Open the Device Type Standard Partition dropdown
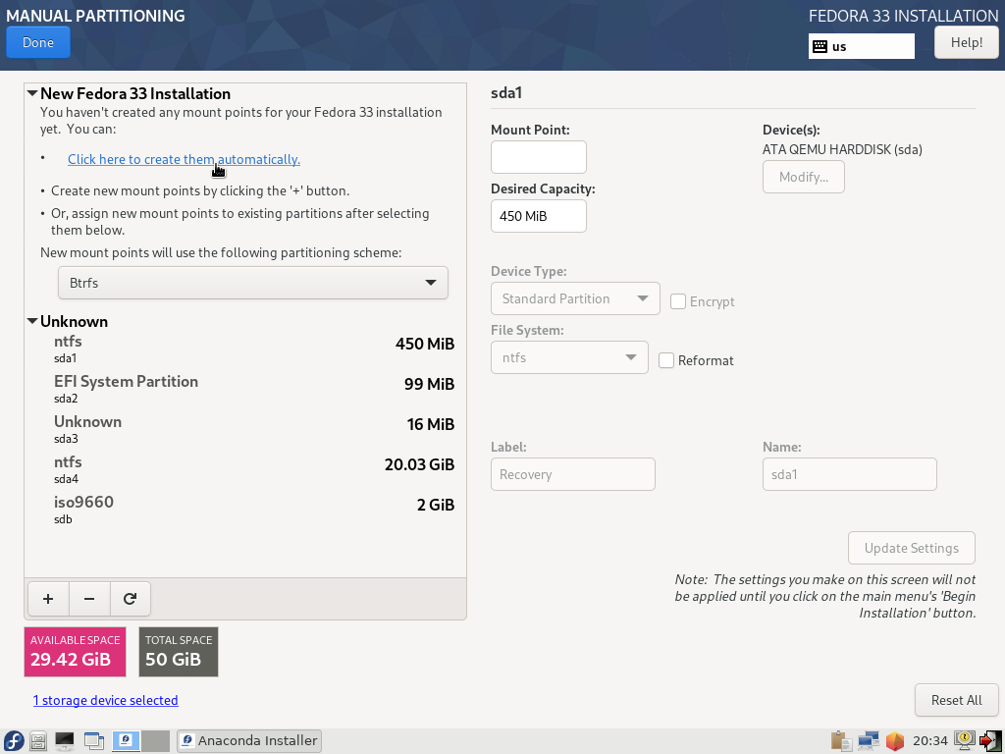1005x754 pixels. point(575,298)
